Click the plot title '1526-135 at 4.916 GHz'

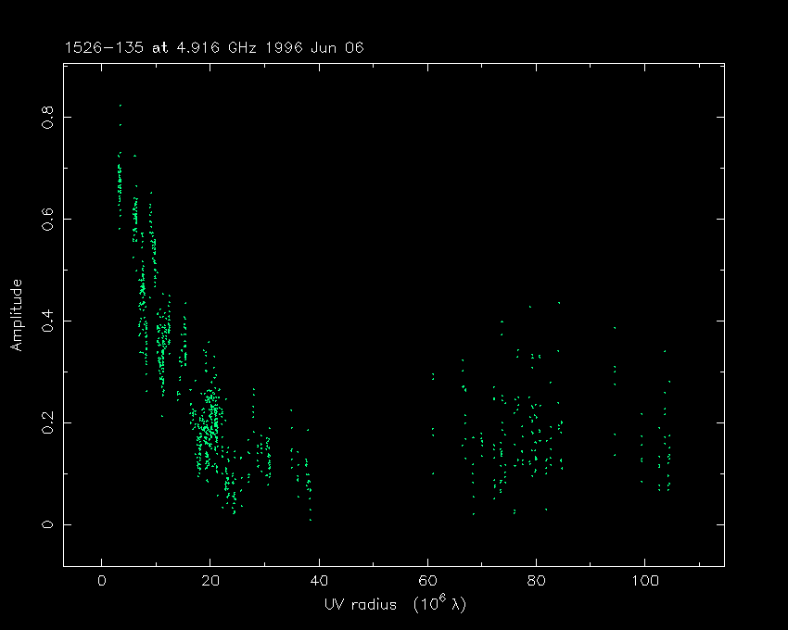point(155,48)
